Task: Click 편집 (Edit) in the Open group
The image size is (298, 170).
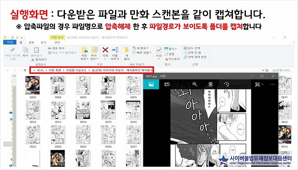Action: 170,54
